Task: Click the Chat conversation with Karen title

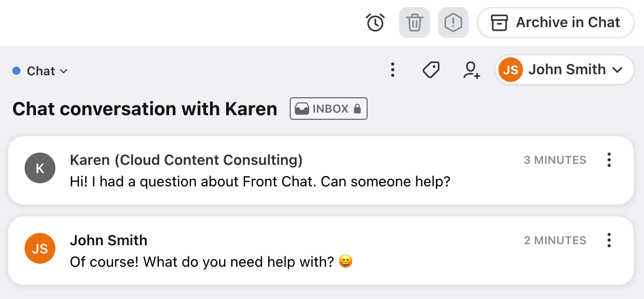Action: (x=145, y=109)
